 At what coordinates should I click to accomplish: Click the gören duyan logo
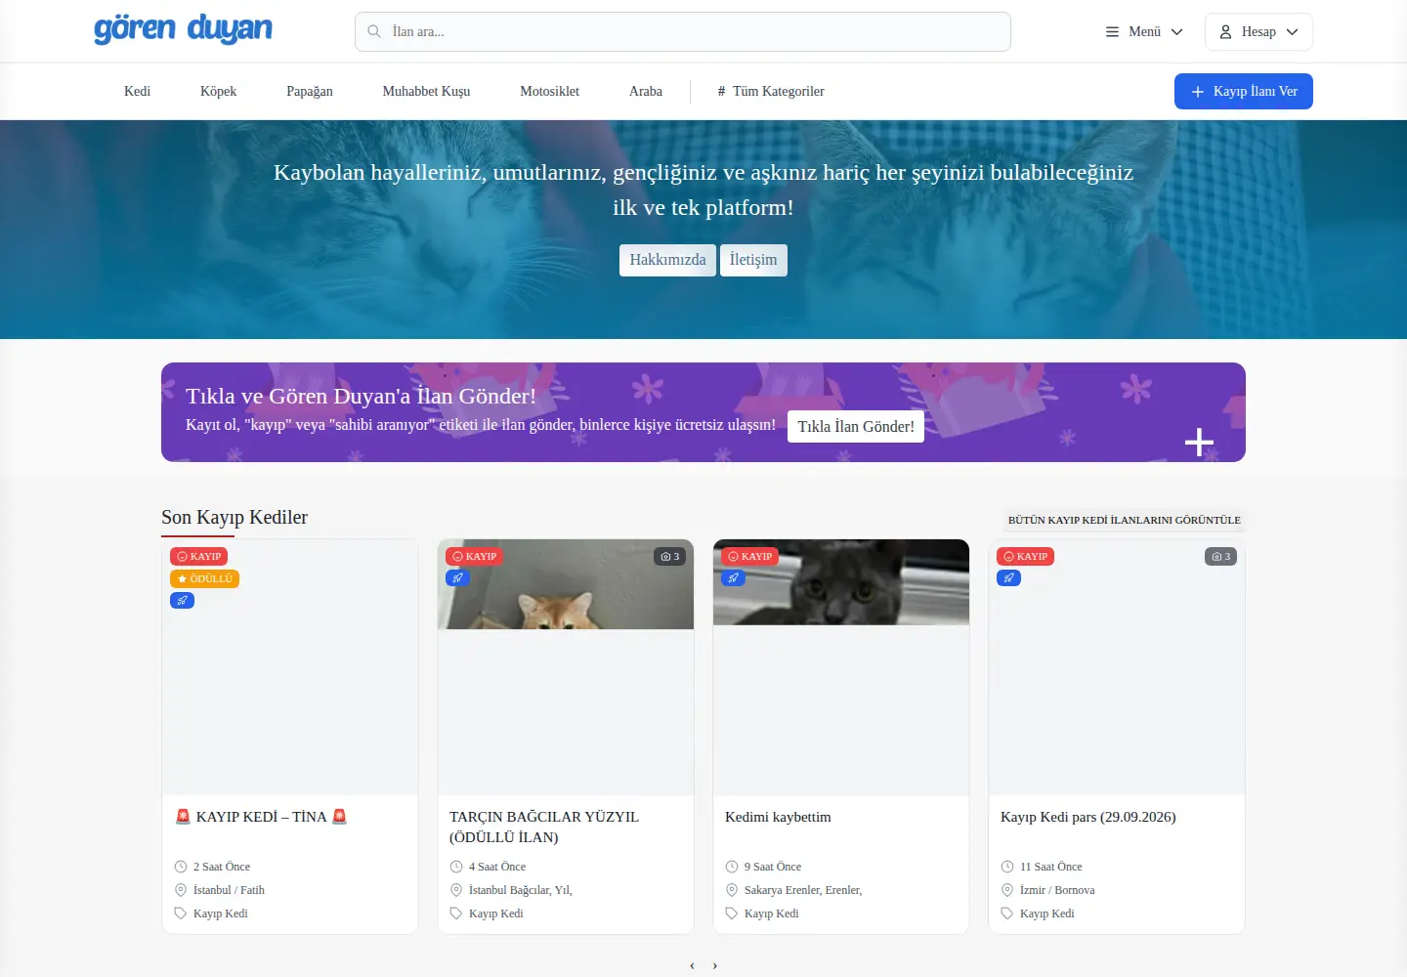point(183,29)
